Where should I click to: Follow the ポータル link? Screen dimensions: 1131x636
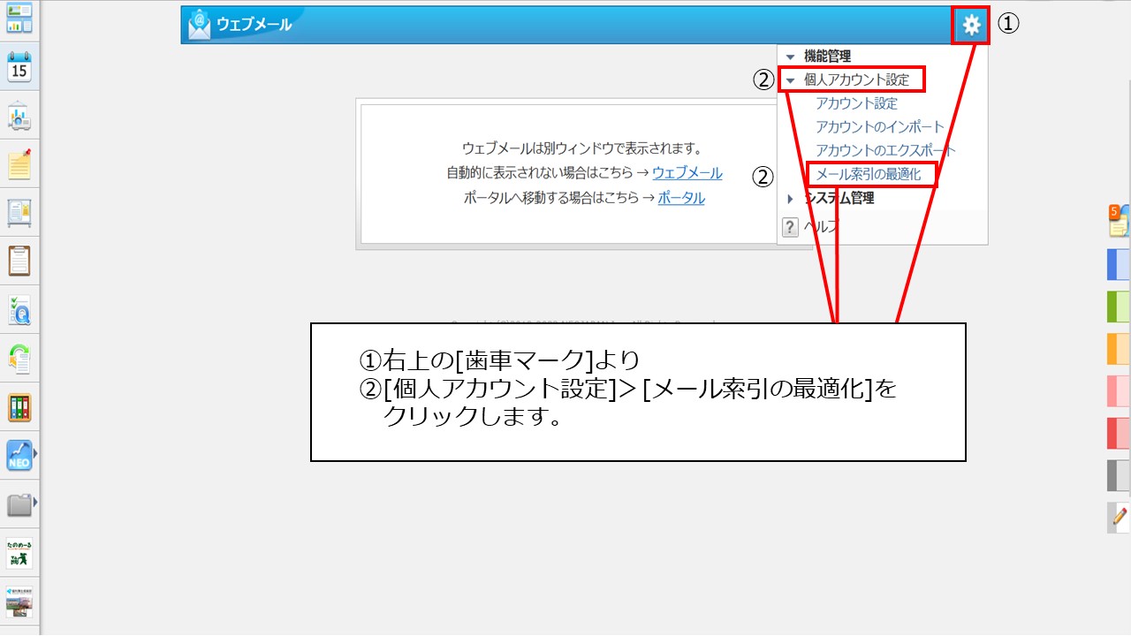[681, 198]
